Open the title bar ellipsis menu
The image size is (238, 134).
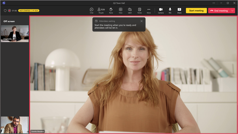tap(214, 3)
